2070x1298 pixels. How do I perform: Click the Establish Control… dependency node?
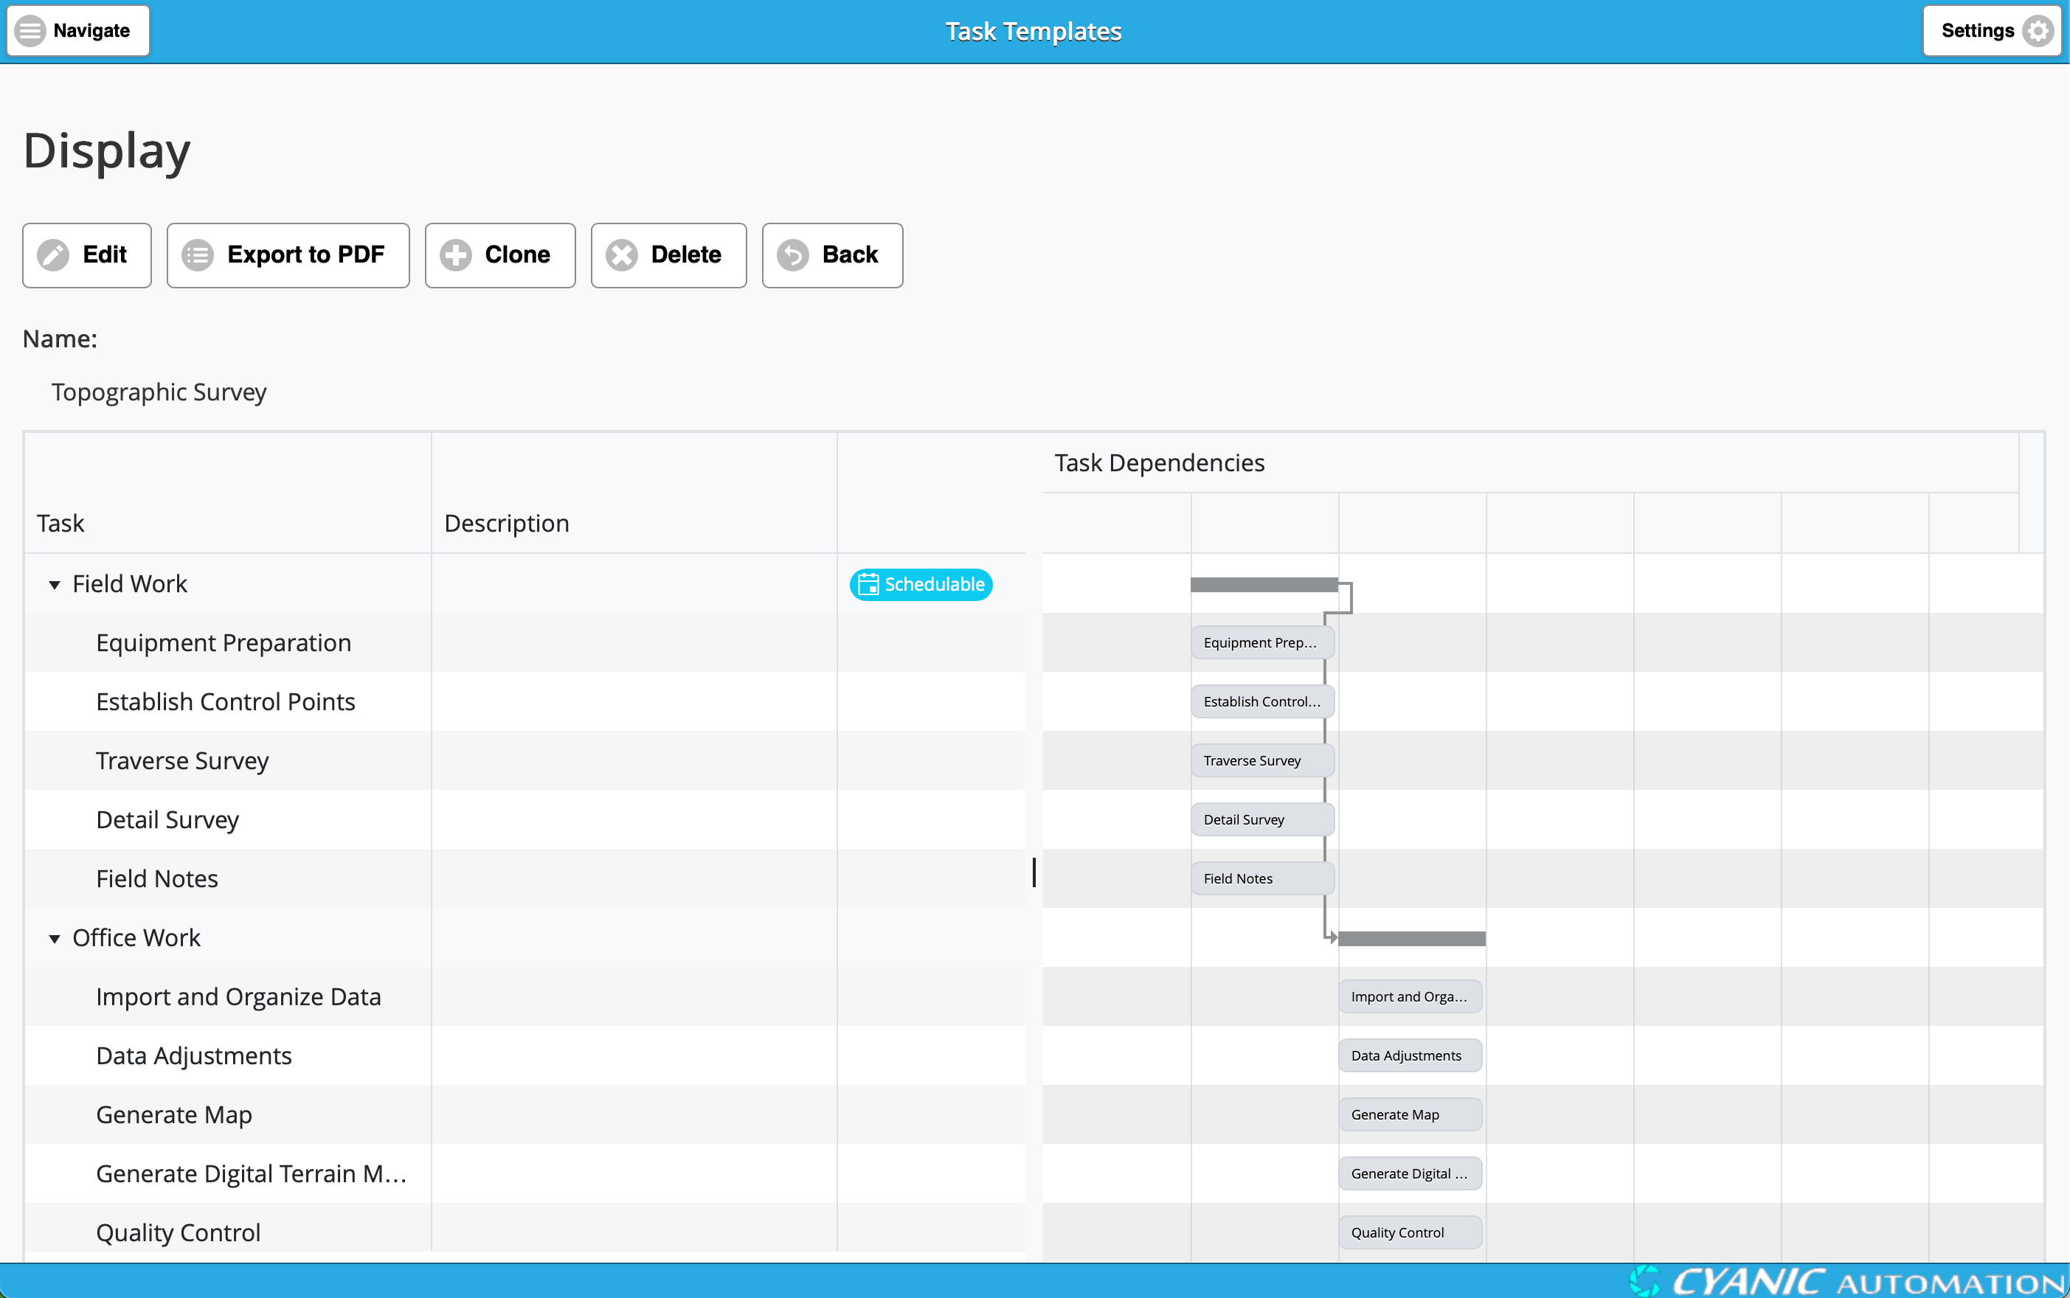point(1262,701)
